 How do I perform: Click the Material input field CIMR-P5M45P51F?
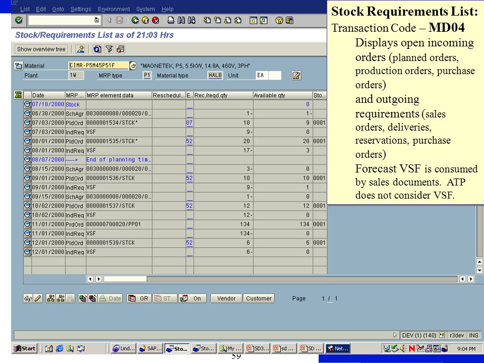click(98, 66)
